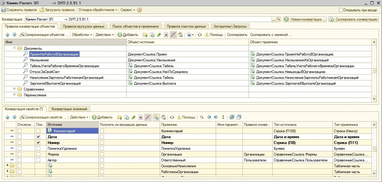The width and height of the screenshot is (382, 182).
Task: Click uncheck-all icon in properties toolbar
Action: tap(239, 117)
